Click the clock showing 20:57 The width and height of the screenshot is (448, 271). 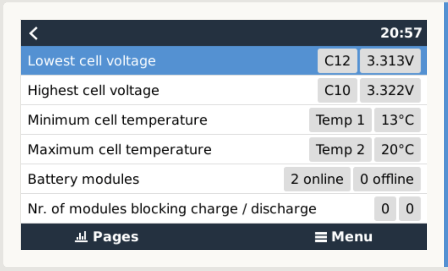click(x=401, y=33)
